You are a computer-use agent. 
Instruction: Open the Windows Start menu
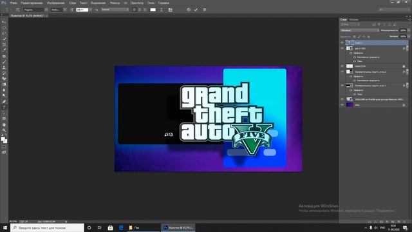click(5, 227)
